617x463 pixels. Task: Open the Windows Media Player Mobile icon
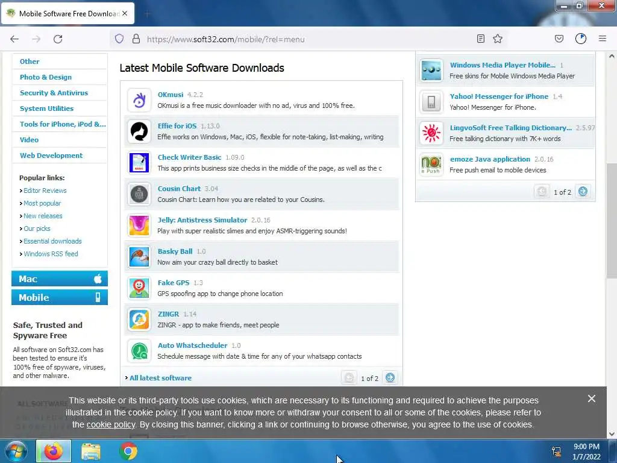click(x=431, y=71)
